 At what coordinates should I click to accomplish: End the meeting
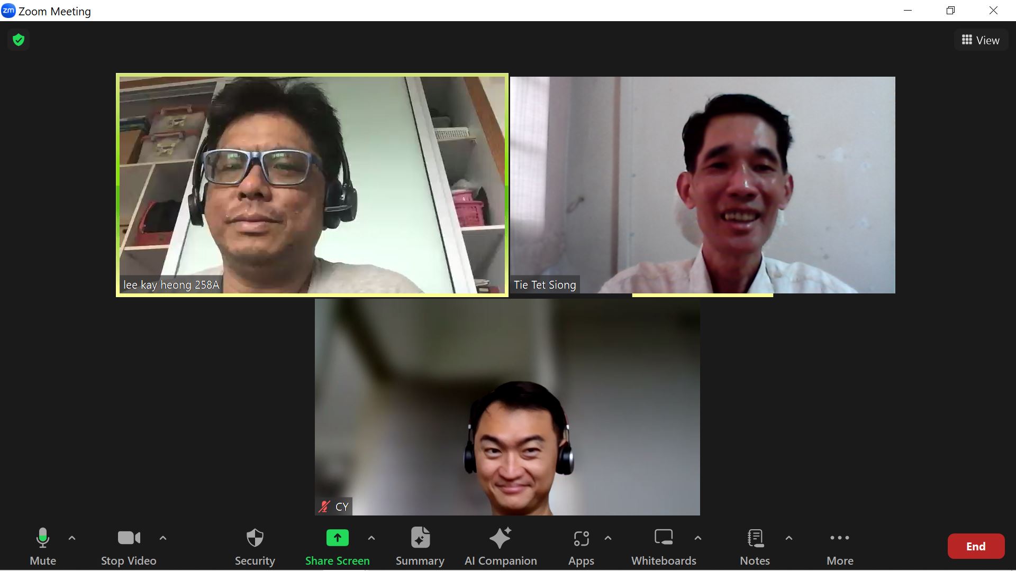click(x=976, y=546)
